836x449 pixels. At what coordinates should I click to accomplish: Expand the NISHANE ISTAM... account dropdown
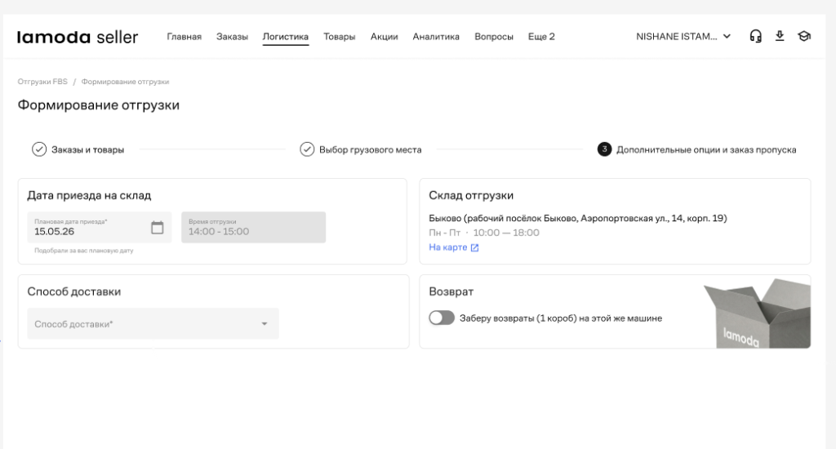tap(683, 36)
